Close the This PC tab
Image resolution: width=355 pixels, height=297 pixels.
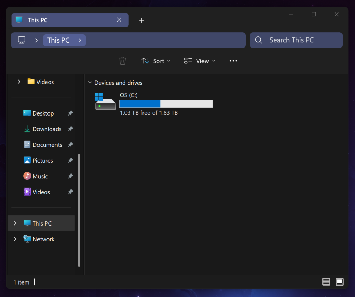[x=119, y=20]
